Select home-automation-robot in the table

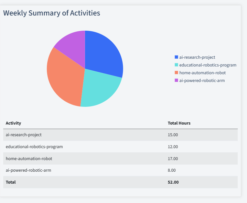pos(29,158)
